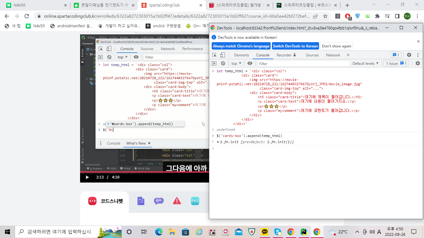Open the Chrome profile avatar
This screenshot has width=424, height=238.
[x=407, y=16]
